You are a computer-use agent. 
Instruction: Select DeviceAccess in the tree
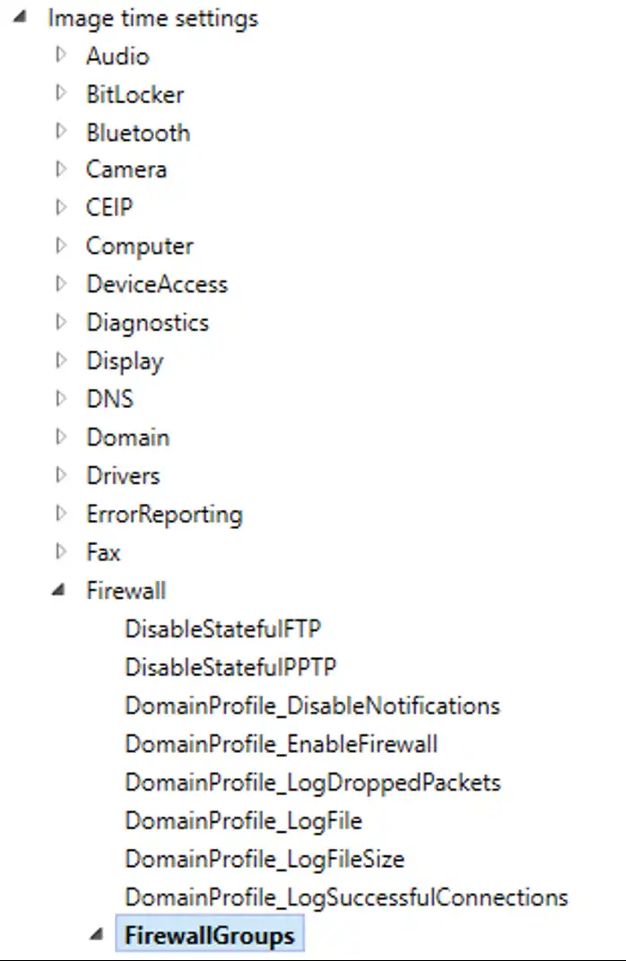(157, 284)
